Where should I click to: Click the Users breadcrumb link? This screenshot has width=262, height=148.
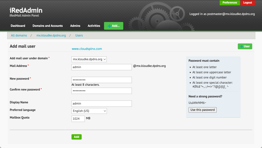point(79,35)
